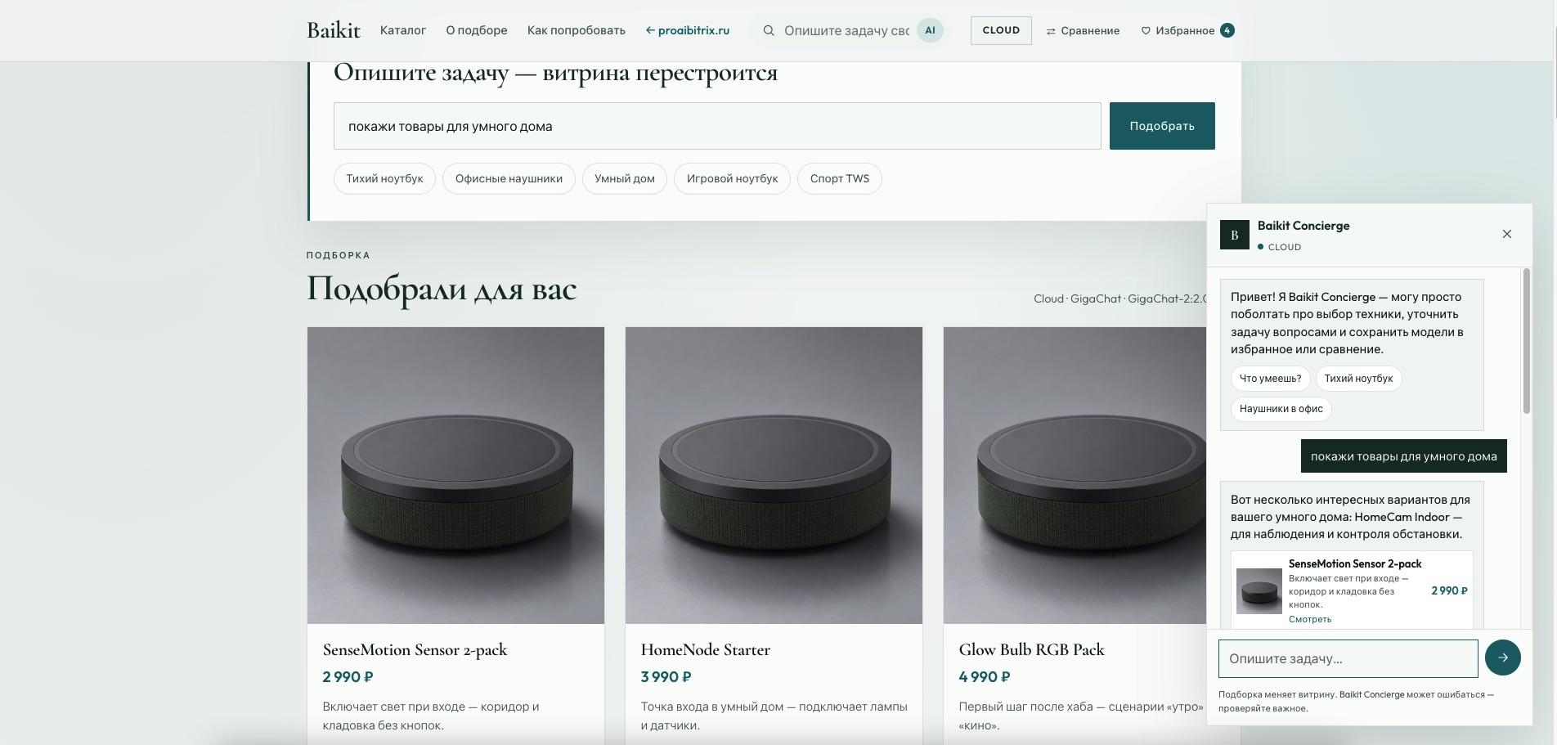
Task: Click the heart icon beside Избранное
Action: (1146, 30)
